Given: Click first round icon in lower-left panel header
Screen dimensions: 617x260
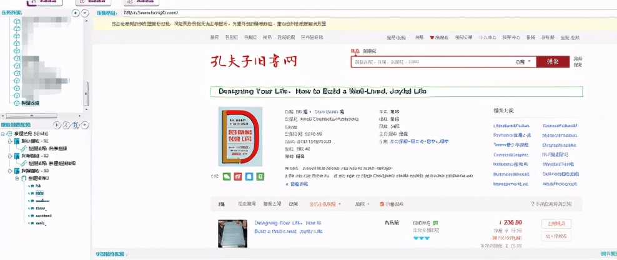Looking at the screenshot, I should [x=57, y=125].
